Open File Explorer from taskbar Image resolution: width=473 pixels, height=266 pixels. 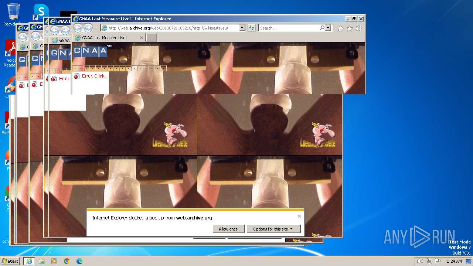tap(42, 261)
